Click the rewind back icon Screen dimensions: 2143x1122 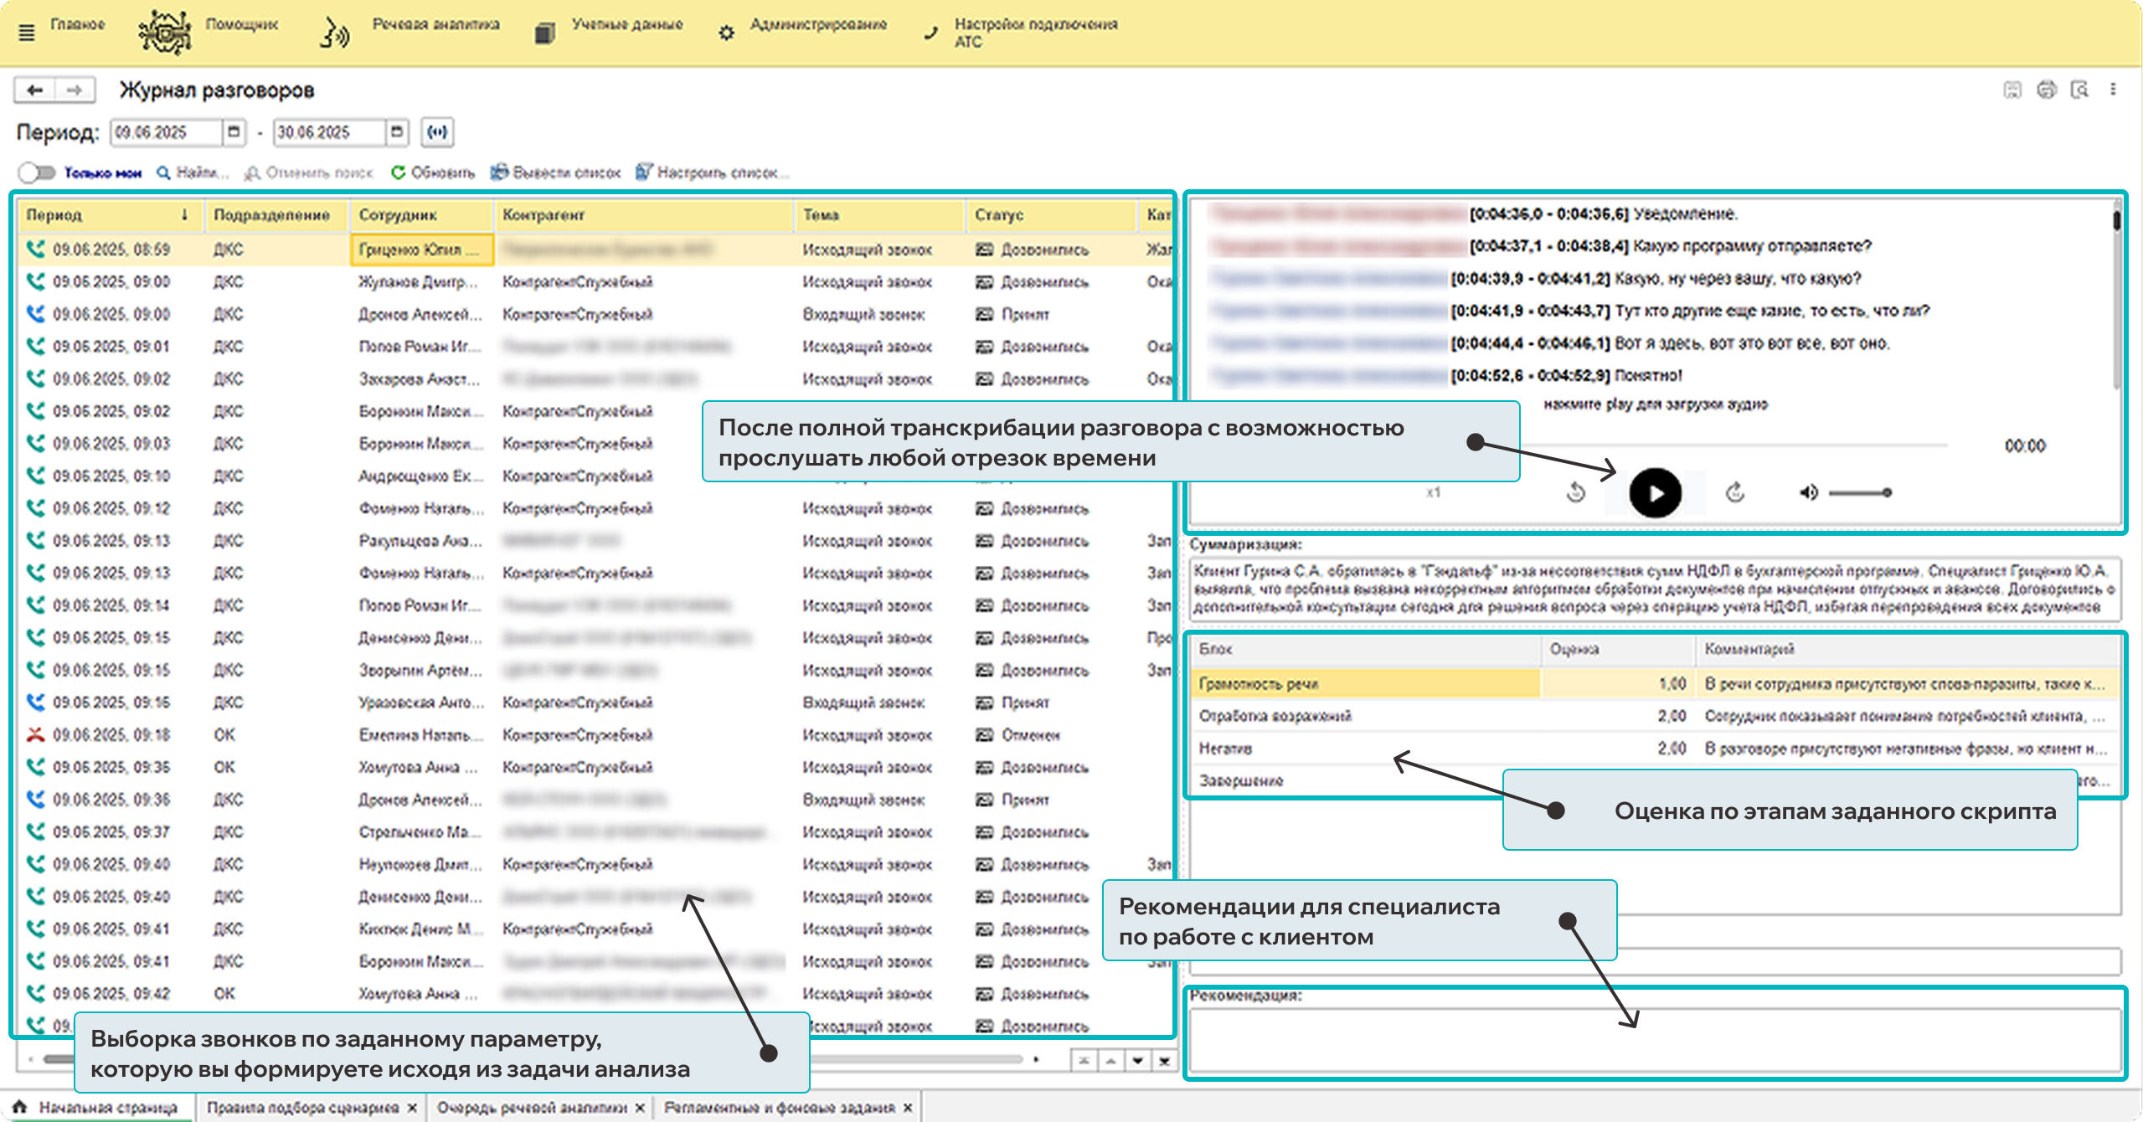click(x=1576, y=492)
